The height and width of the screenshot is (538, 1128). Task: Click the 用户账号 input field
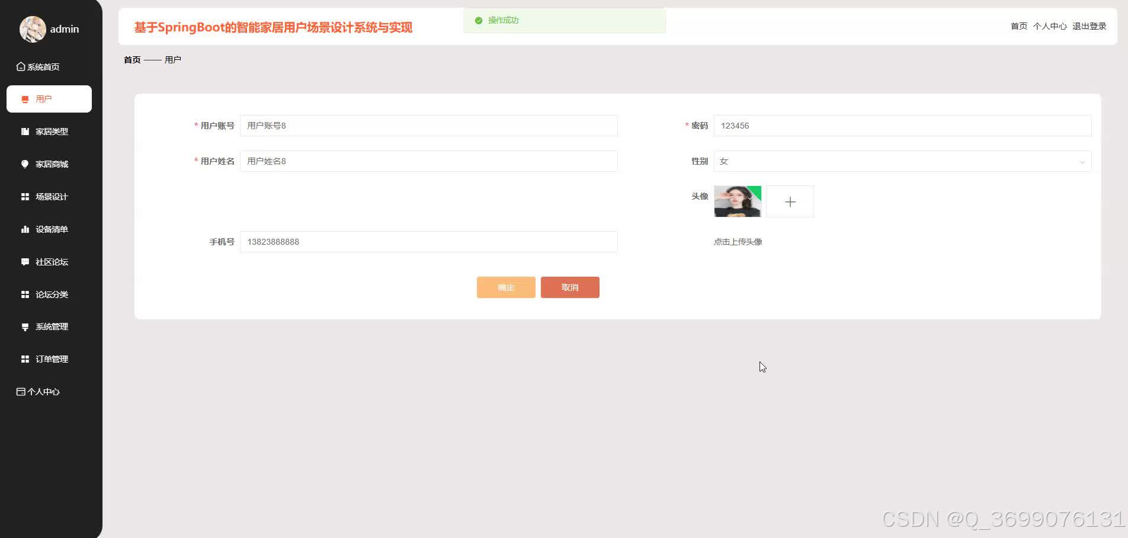[428, 126]
